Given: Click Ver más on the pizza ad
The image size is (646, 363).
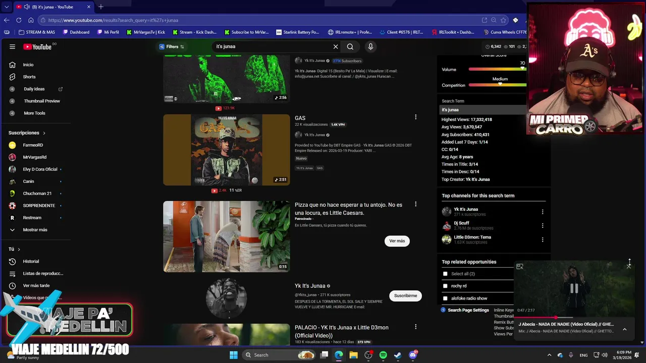Looking at the screenshot, I should pyautogui.click(x=397, y=241).
